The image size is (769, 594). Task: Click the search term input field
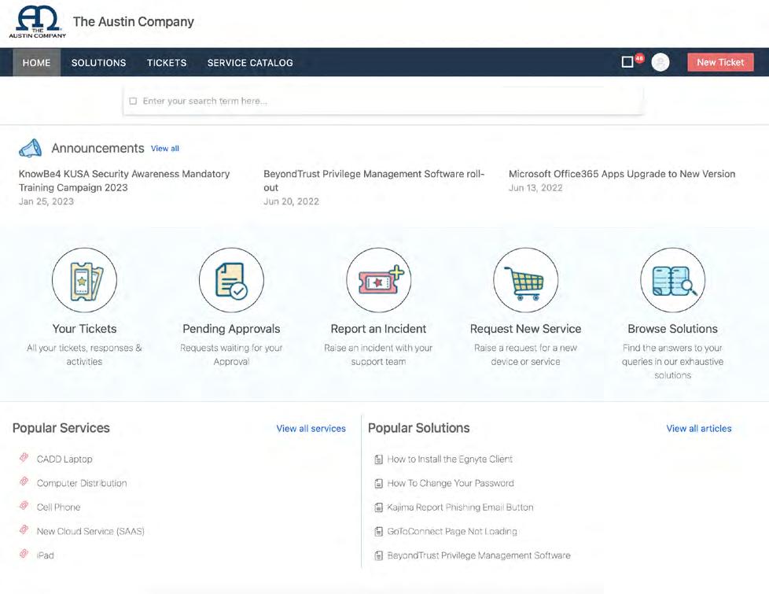(x=385, y=101)
